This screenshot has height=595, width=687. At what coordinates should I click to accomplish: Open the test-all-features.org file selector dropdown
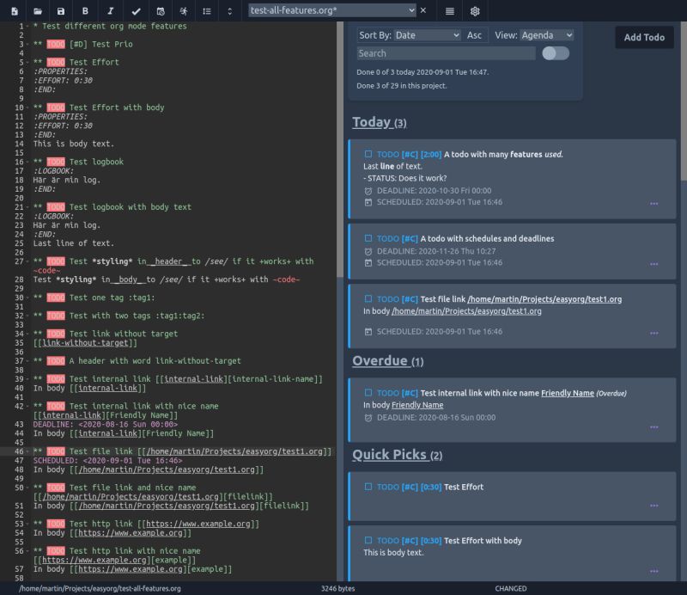pyautogui.click(x=332, y=10)
